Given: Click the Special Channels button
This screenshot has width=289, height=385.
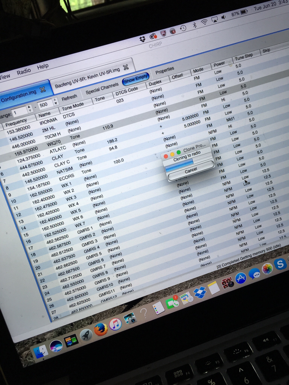Looking at the screenshot, I should click(102, 88).
